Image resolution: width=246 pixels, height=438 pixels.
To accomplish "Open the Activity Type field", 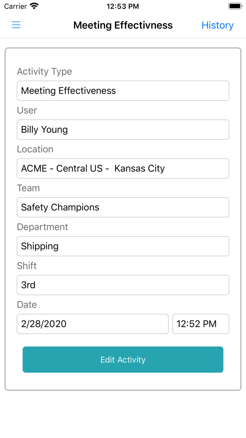I will click(x=123, y=90).
